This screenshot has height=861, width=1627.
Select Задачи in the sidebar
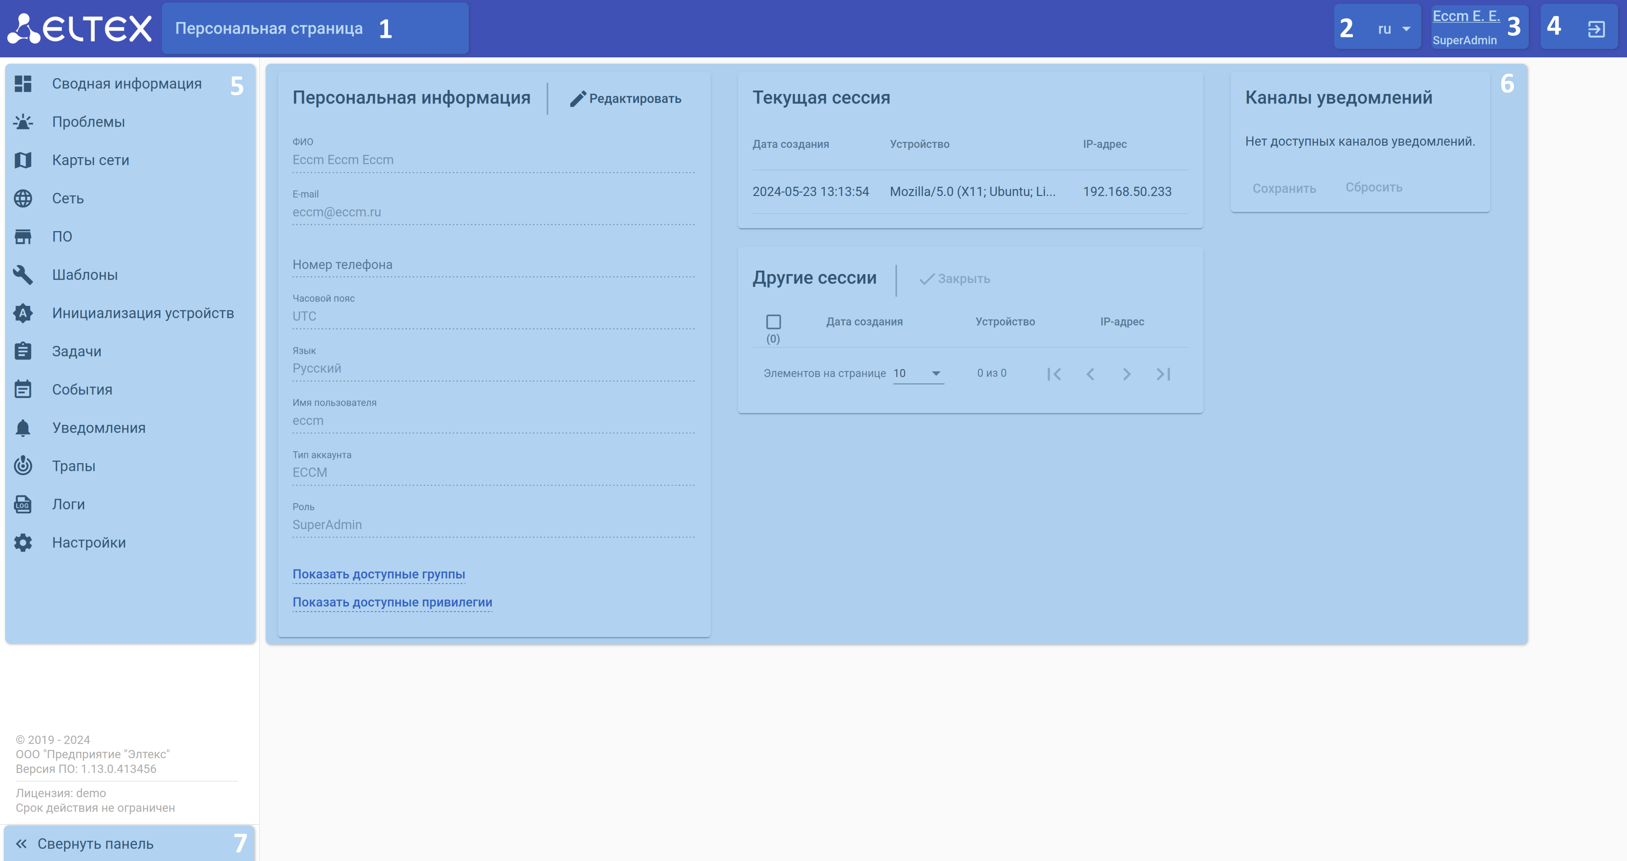(77, 351)
